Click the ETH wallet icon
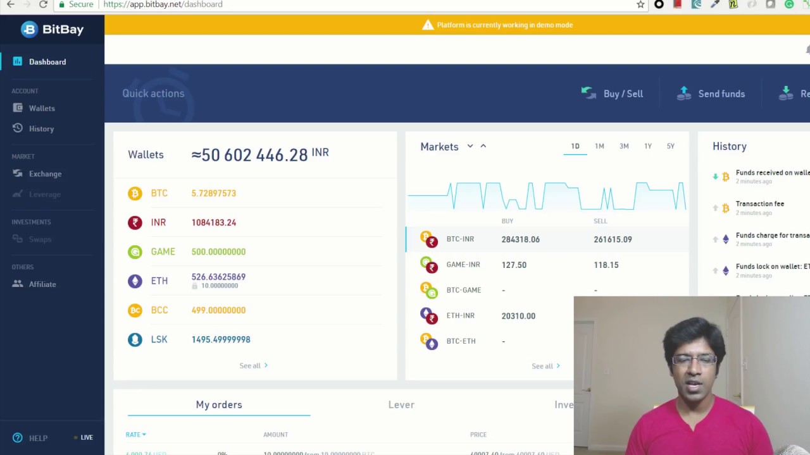Viewport: 810px width, 455px height. pos(135,281)
